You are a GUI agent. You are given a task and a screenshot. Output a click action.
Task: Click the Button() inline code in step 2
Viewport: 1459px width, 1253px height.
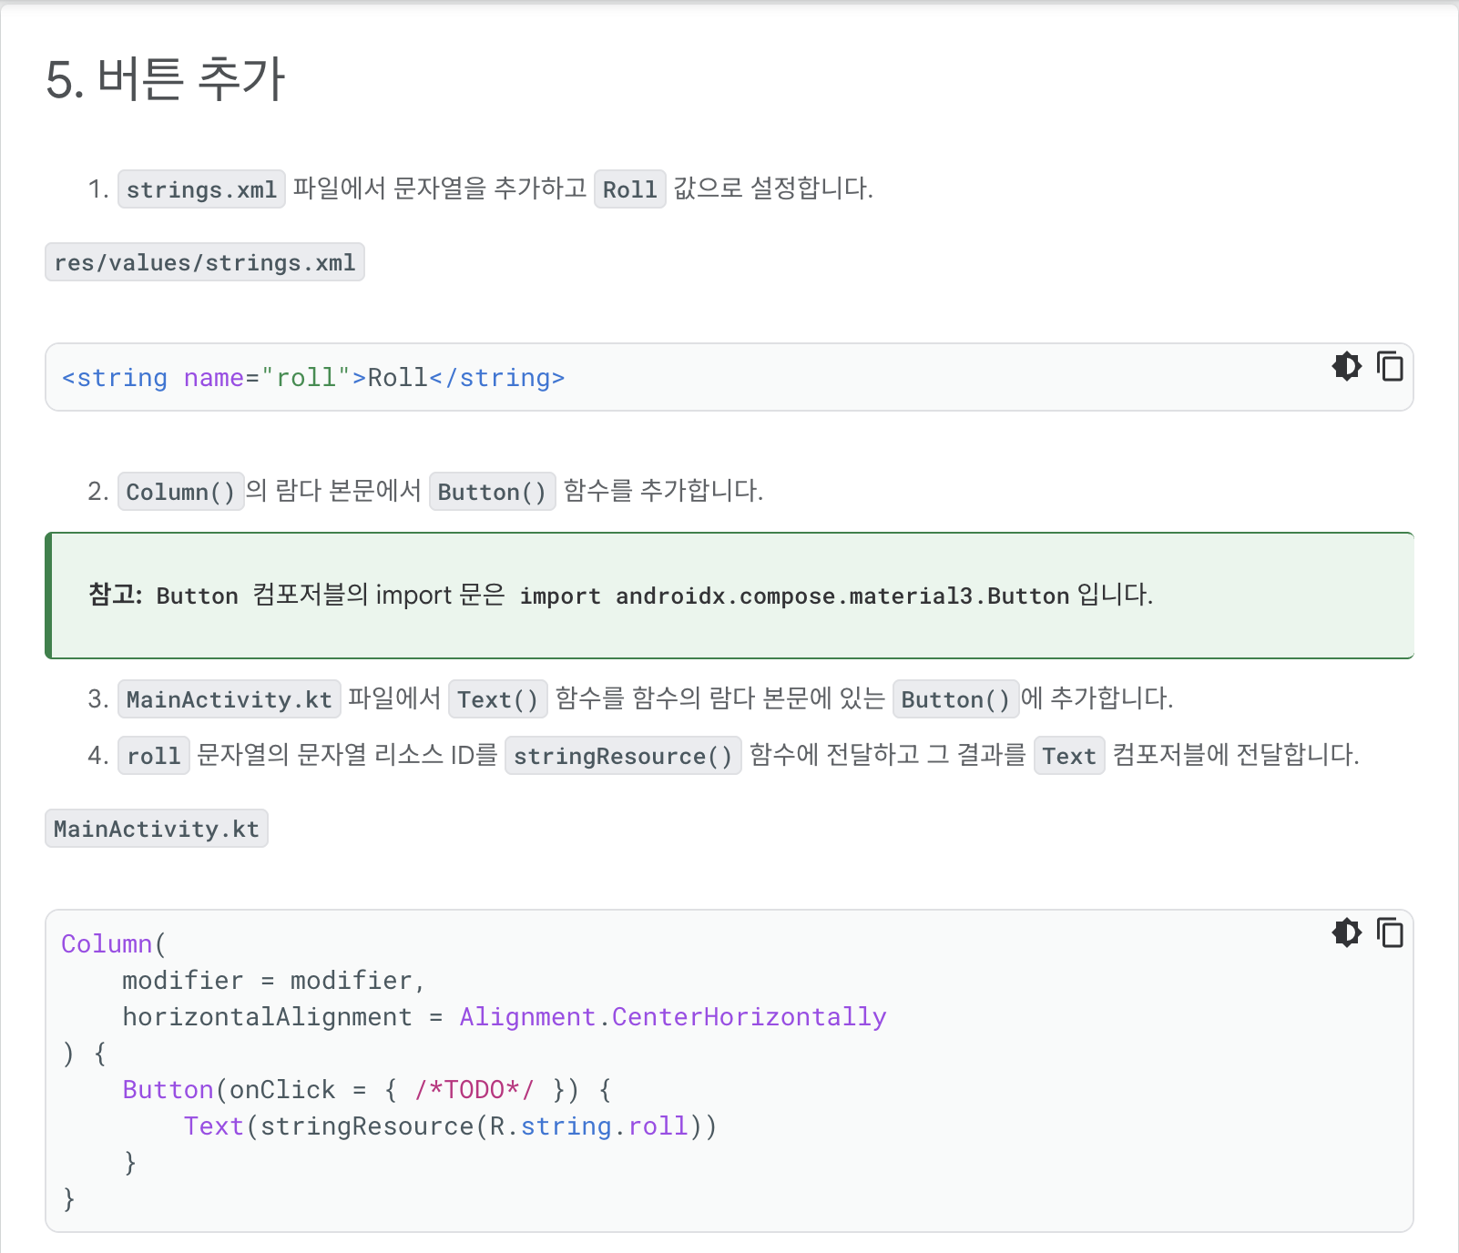[493, 492]
